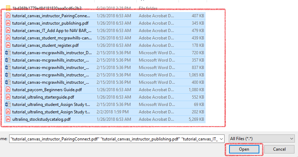Image resolution: width=298 pixels, height=157 pixels.
Task: Click the 5,269 KB size cell
Action: coord(196,119)
